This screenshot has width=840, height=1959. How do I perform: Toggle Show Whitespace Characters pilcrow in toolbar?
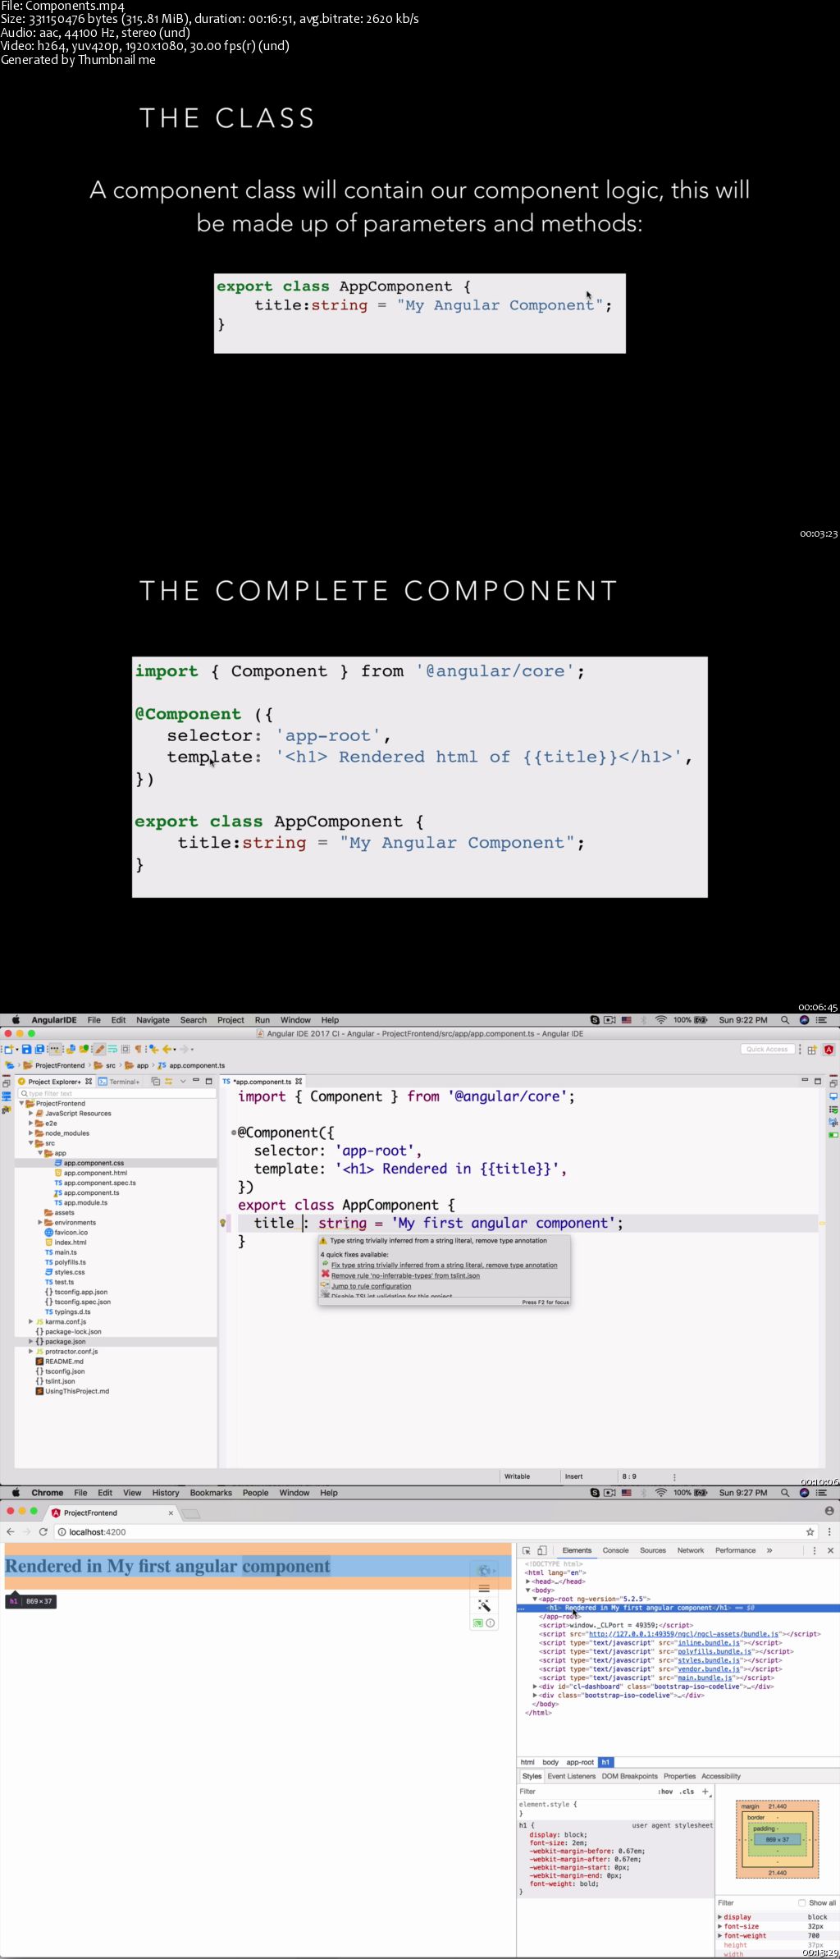pos(138,1050)
